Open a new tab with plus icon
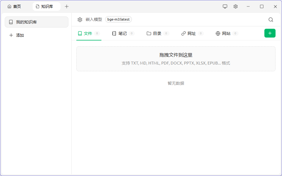This screenshot has height=176, width=282. coord(67,6)
